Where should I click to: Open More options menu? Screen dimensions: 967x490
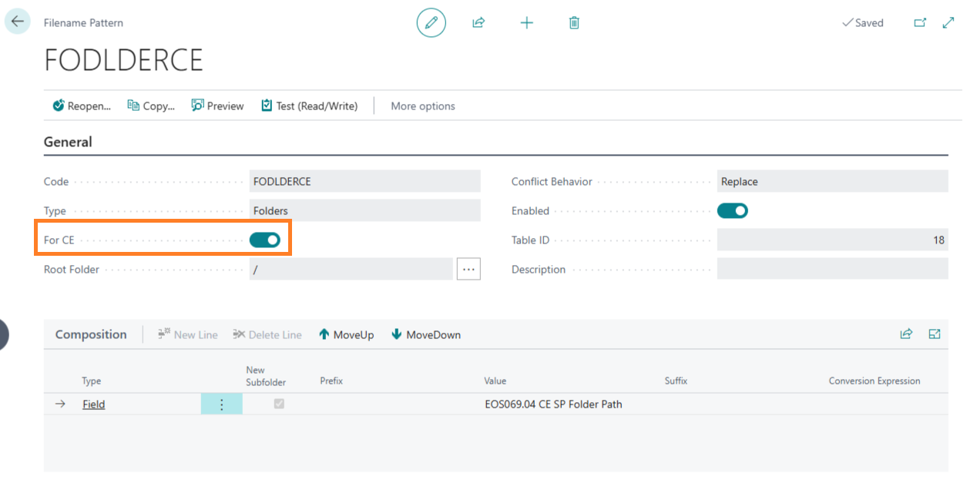click(x=422, y=106)
